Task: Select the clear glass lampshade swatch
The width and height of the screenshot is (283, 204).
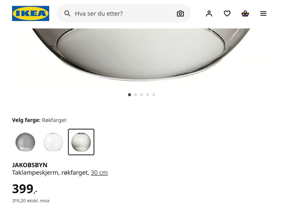Action: click(x=53, y=142)
